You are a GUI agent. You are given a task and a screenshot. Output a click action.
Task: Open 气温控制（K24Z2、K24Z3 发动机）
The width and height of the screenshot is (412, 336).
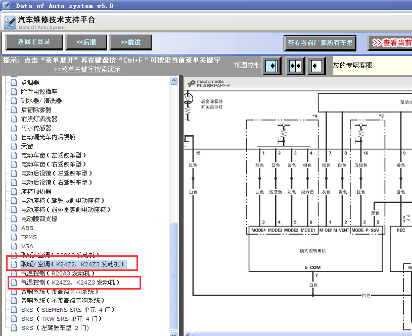pyautogui.click(x=70, y=283)
